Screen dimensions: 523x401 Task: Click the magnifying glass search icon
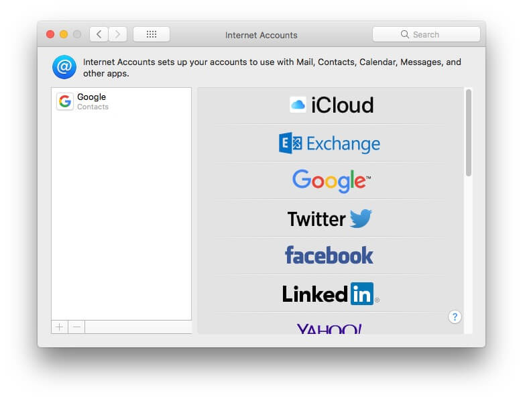coord(404,34)
